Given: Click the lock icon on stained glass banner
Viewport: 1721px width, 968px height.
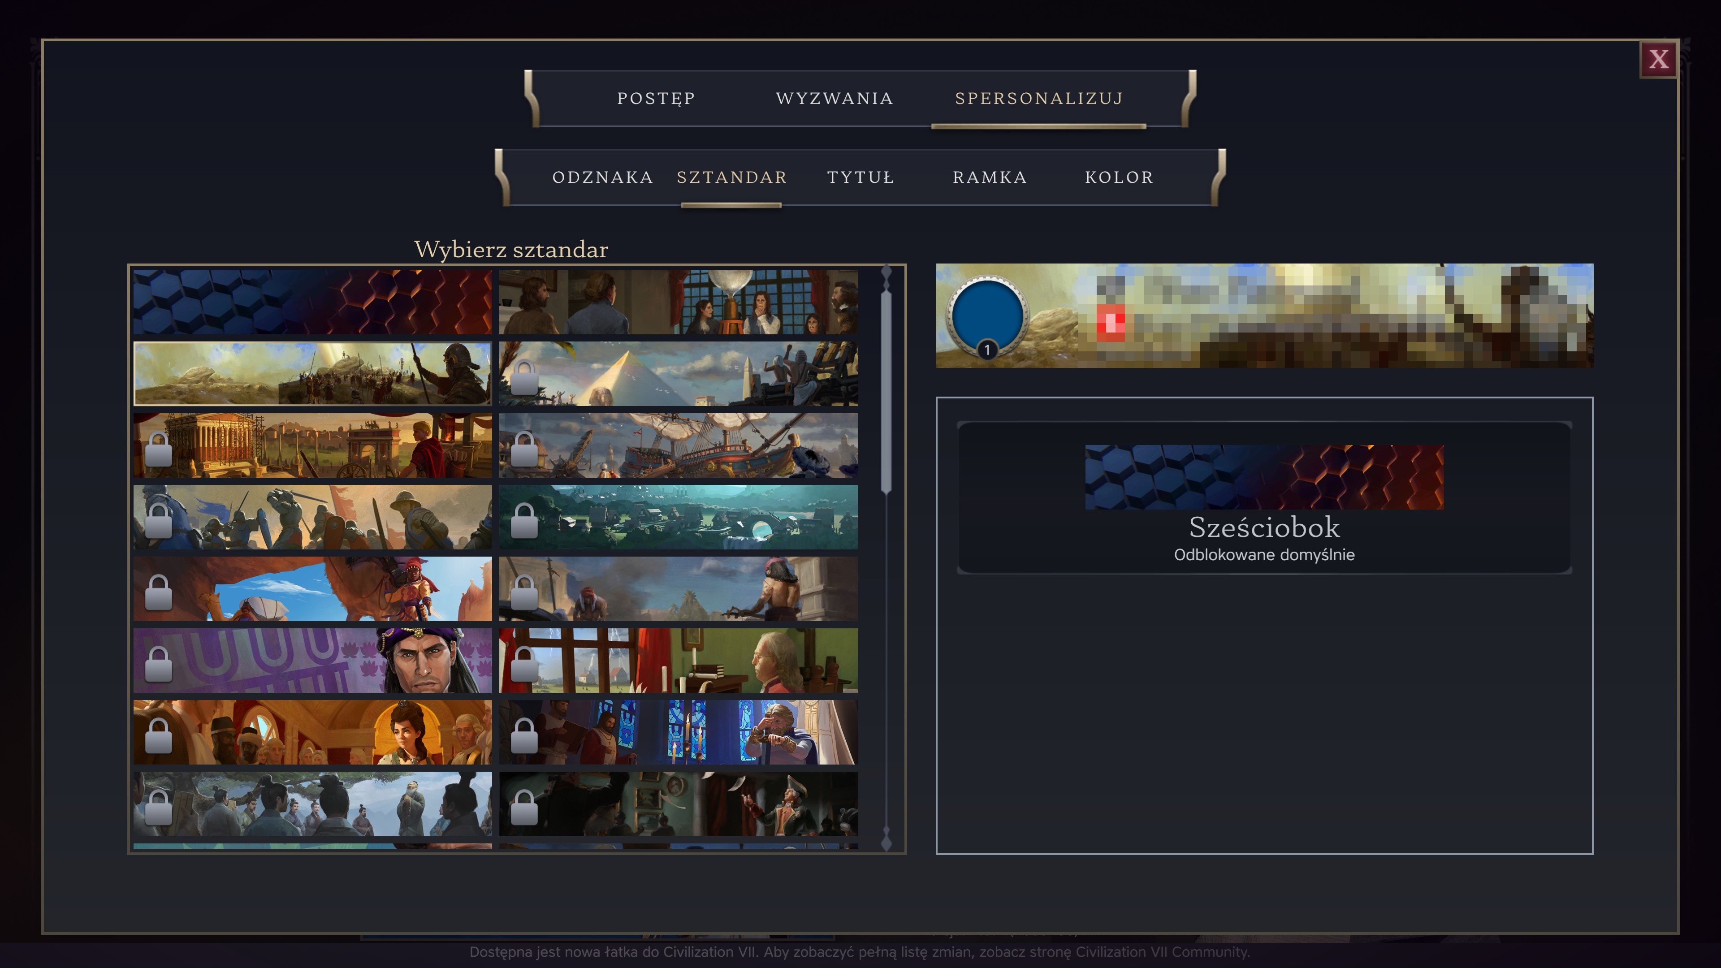Looking at the screenshot, I should click(524, 735).
